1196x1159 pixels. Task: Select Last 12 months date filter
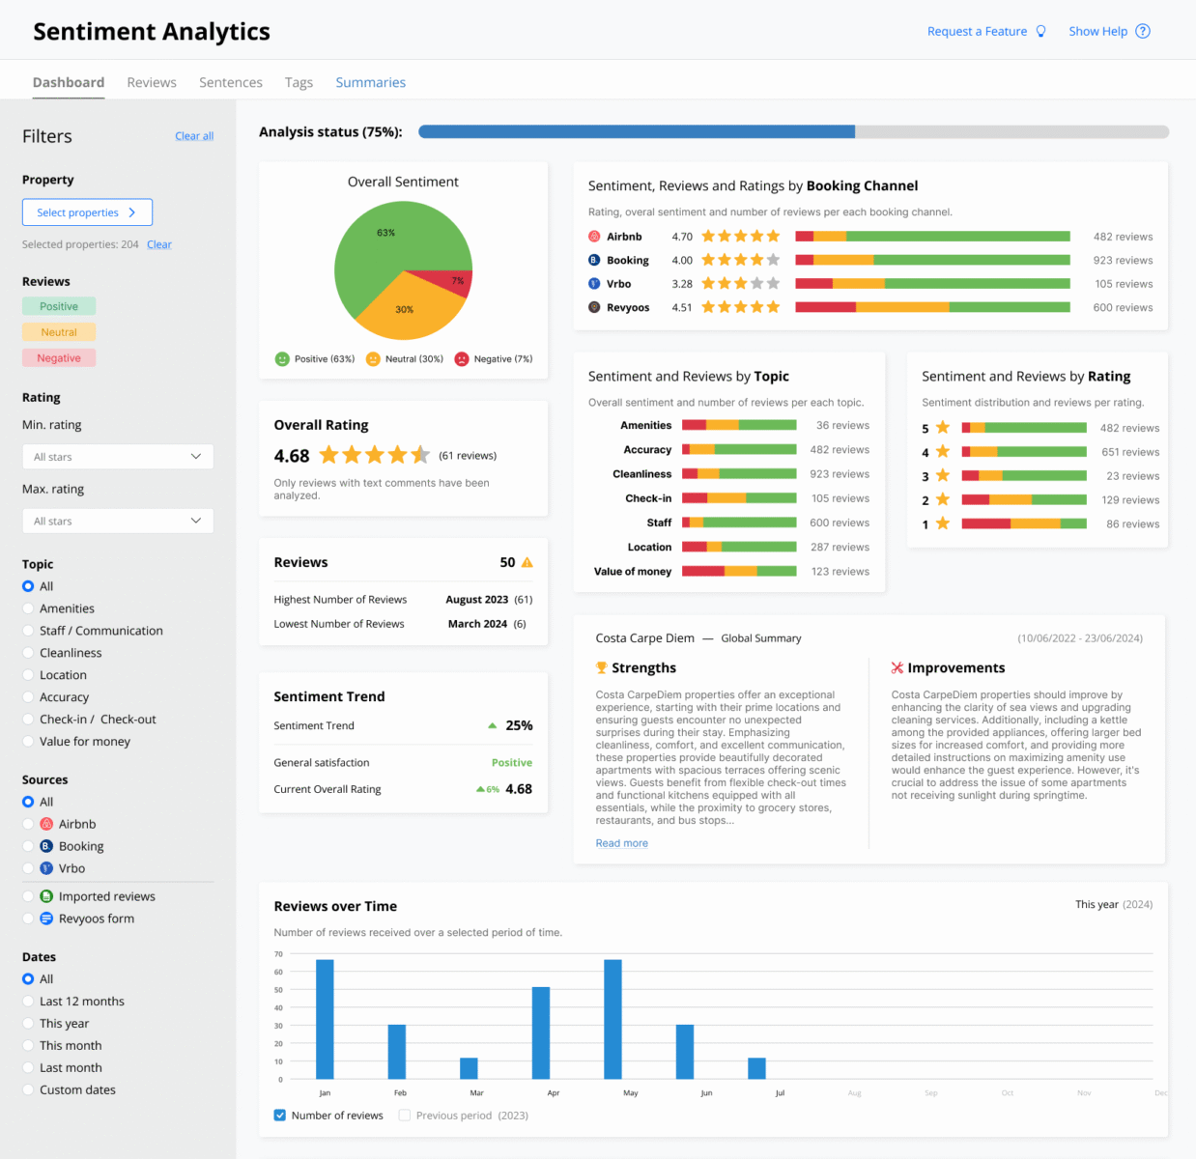(x=28, y=1002)
